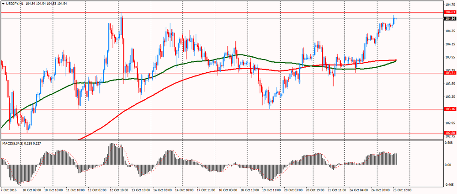This screenshot has width=457, height=194.
Task: Click the 102.95 value on price axis
Action: [x=450, y=123]
